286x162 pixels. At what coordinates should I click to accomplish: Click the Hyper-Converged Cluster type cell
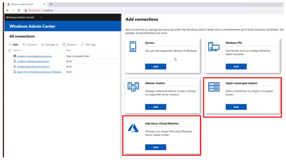pyautogui.click(x=78, y=56)
